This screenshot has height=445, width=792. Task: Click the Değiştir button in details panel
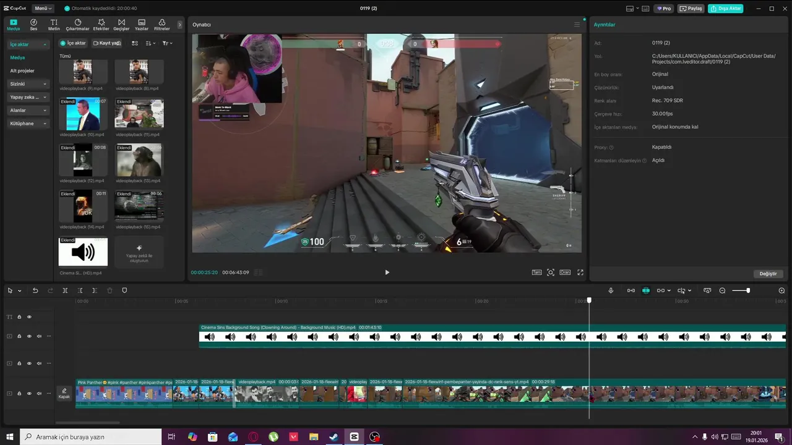[768, 274]
